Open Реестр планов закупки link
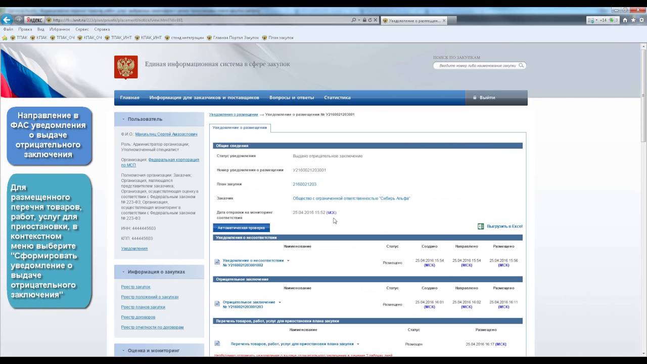 (x=143, y=307)
